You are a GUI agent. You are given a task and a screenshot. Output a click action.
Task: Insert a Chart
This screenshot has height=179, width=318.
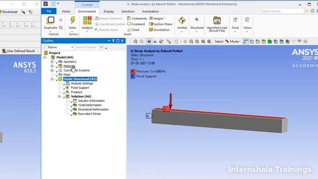click(133, 30)
